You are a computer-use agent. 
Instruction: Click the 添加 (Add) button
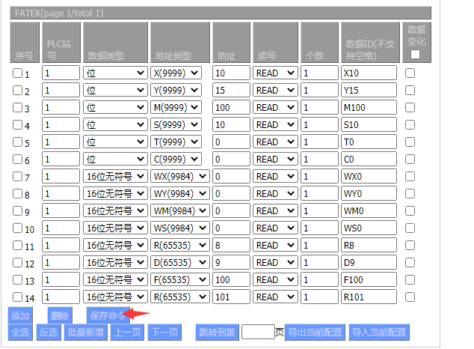[19, 316]
